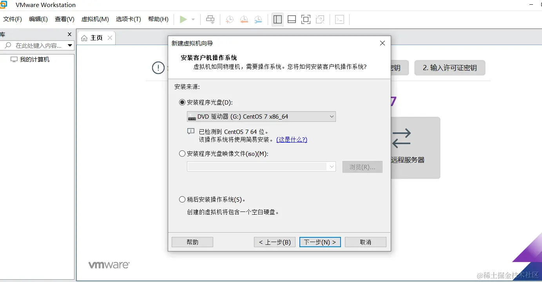Select the installer disc radio option
Image resolution: width=542 pixels, height=282 pixels.
[x=182, y=102]
